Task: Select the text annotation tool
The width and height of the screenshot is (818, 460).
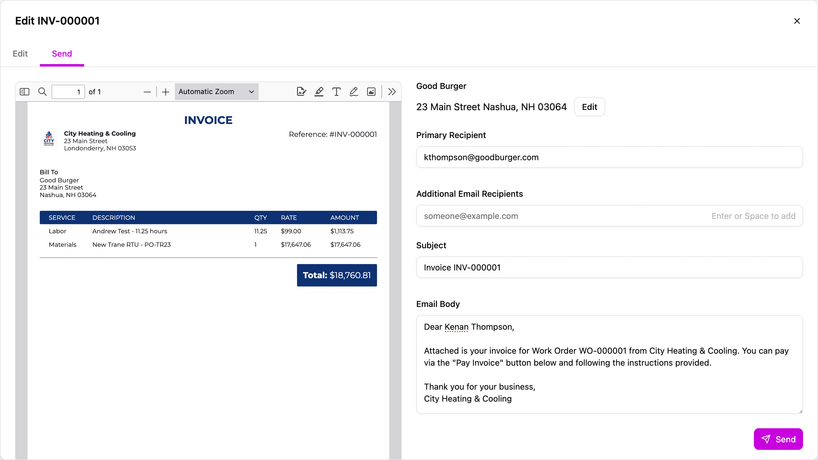Action: (x=336, y=92)
